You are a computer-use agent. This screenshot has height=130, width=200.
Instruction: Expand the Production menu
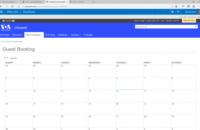coord(17,35)
